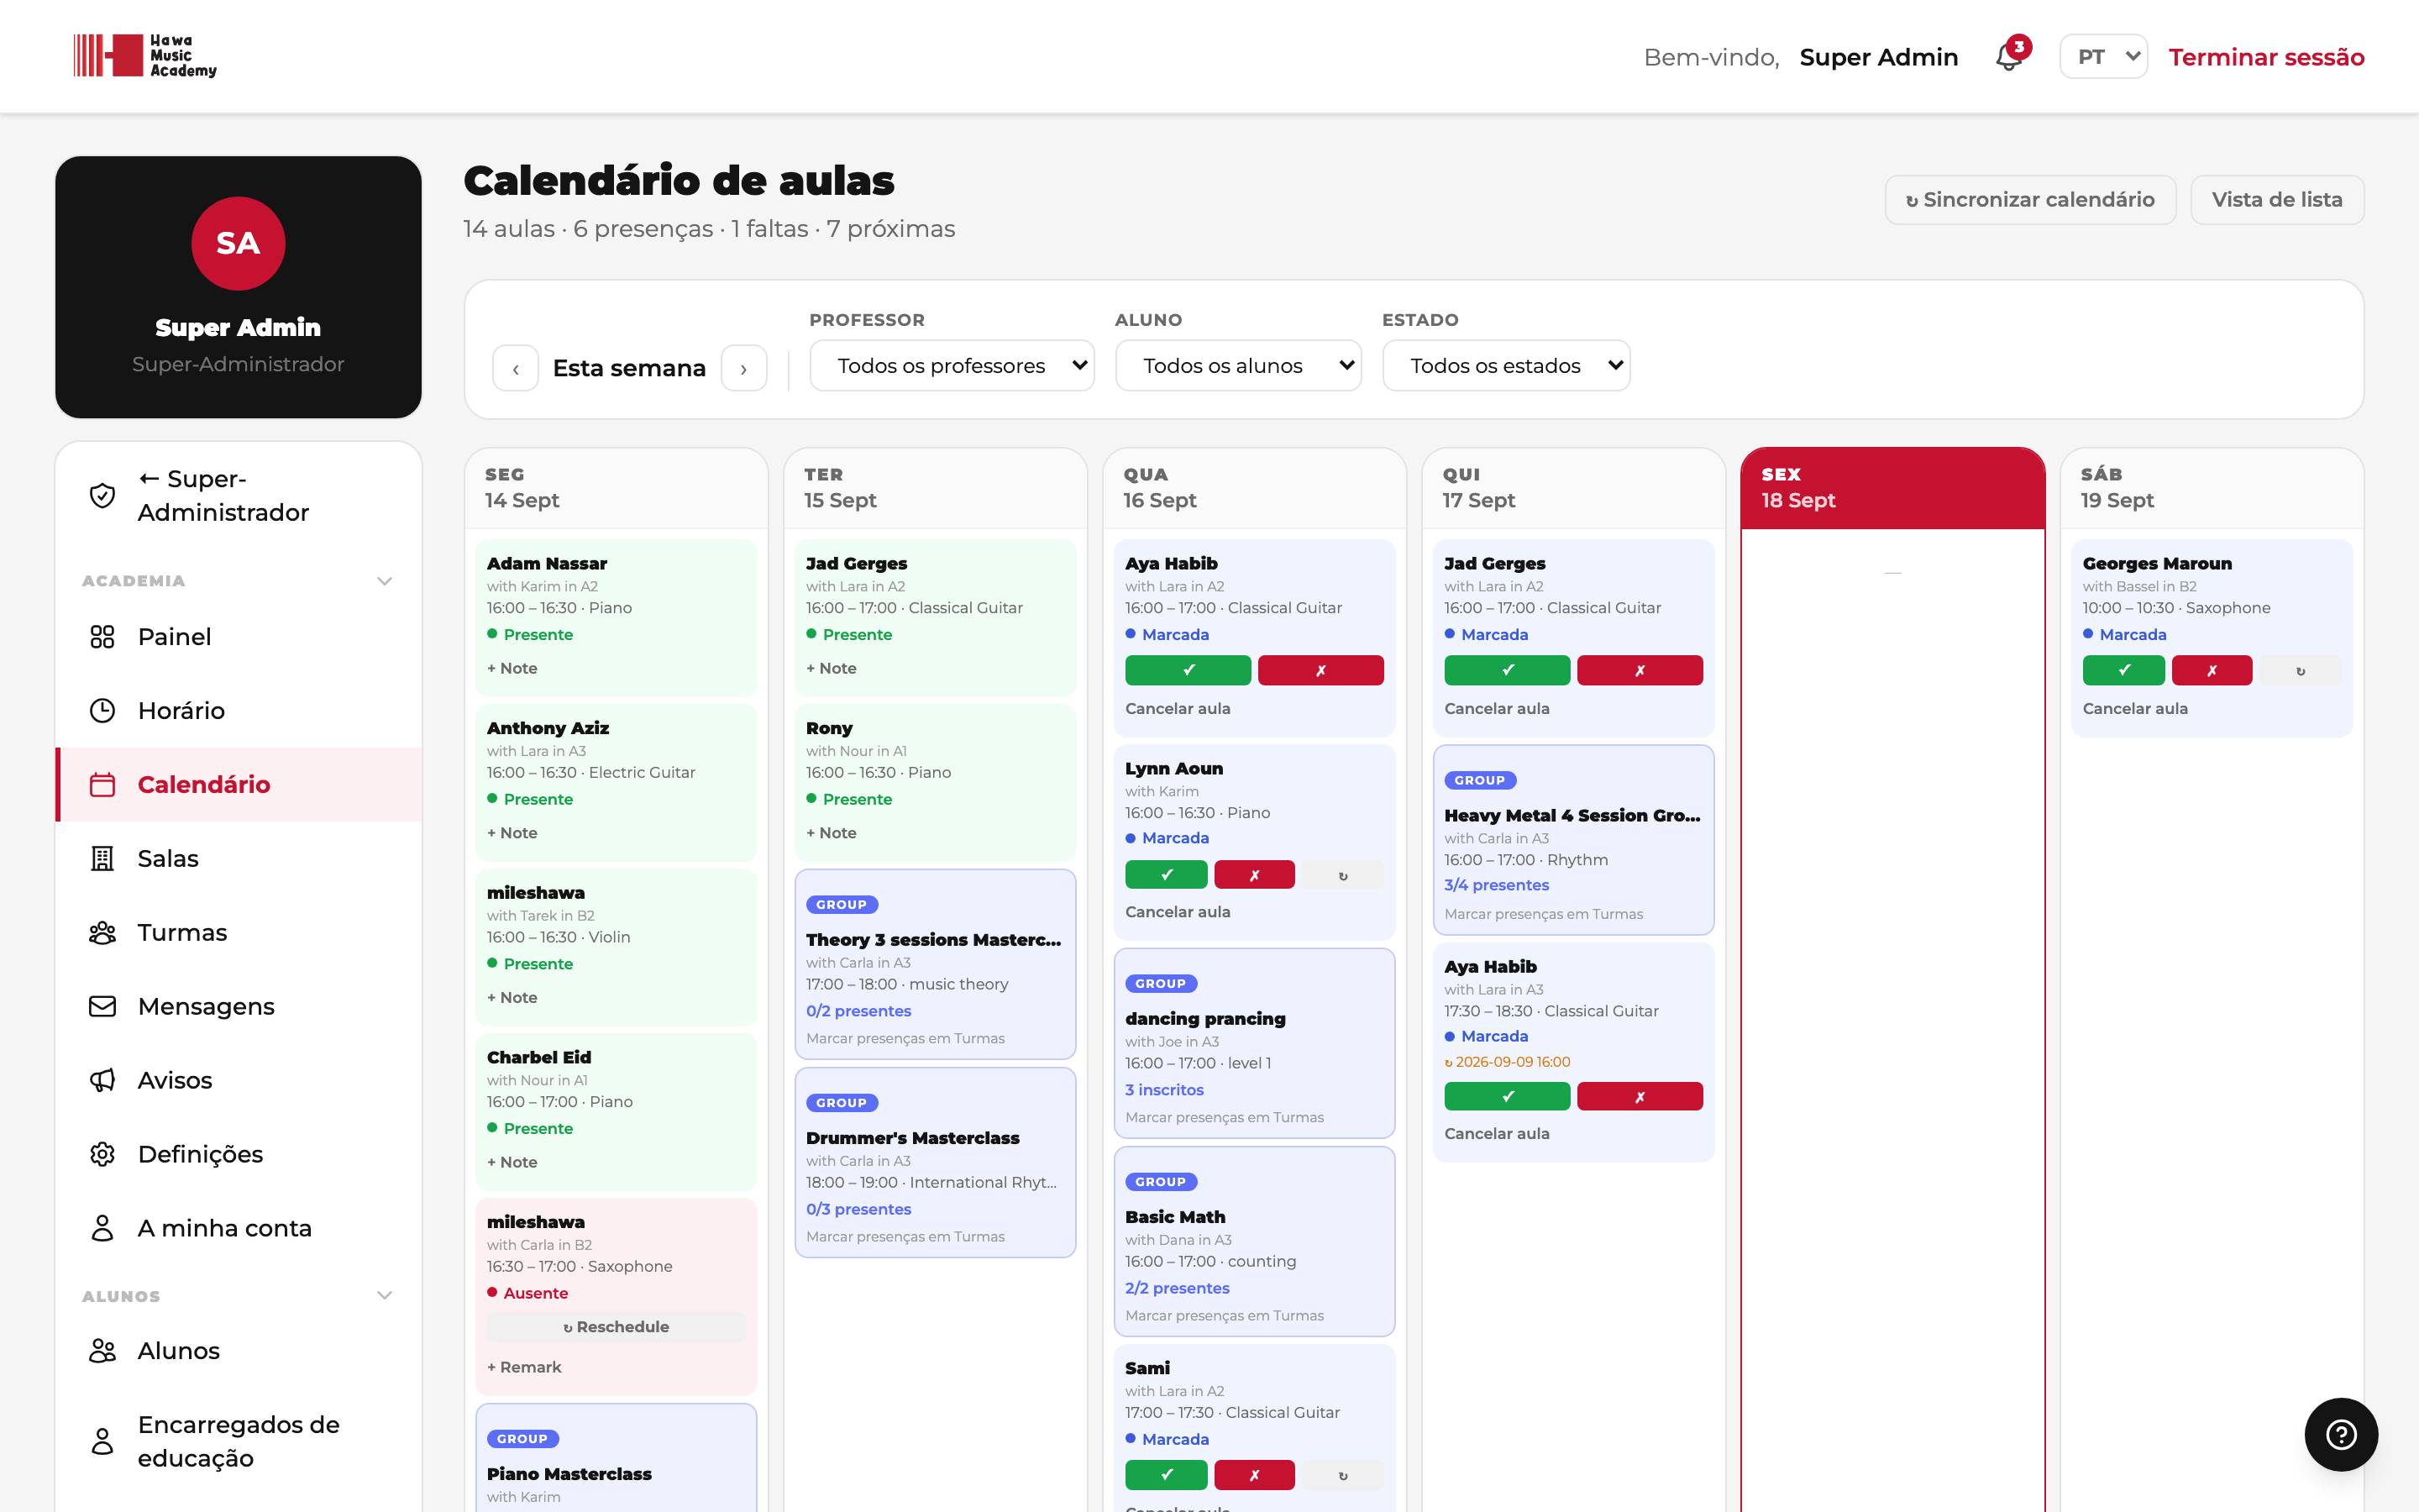Add Remark to mileshawa absent lesson
This screenshot has width=2419, height=1512.
(x=524, y=1367)
